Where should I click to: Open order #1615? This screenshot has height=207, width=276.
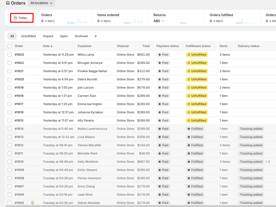coord(19,120)
